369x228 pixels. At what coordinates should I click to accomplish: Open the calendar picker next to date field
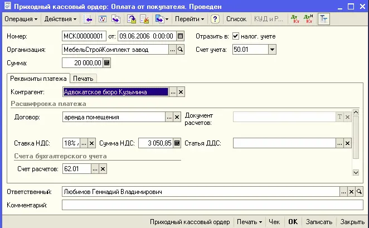point(180,36)
